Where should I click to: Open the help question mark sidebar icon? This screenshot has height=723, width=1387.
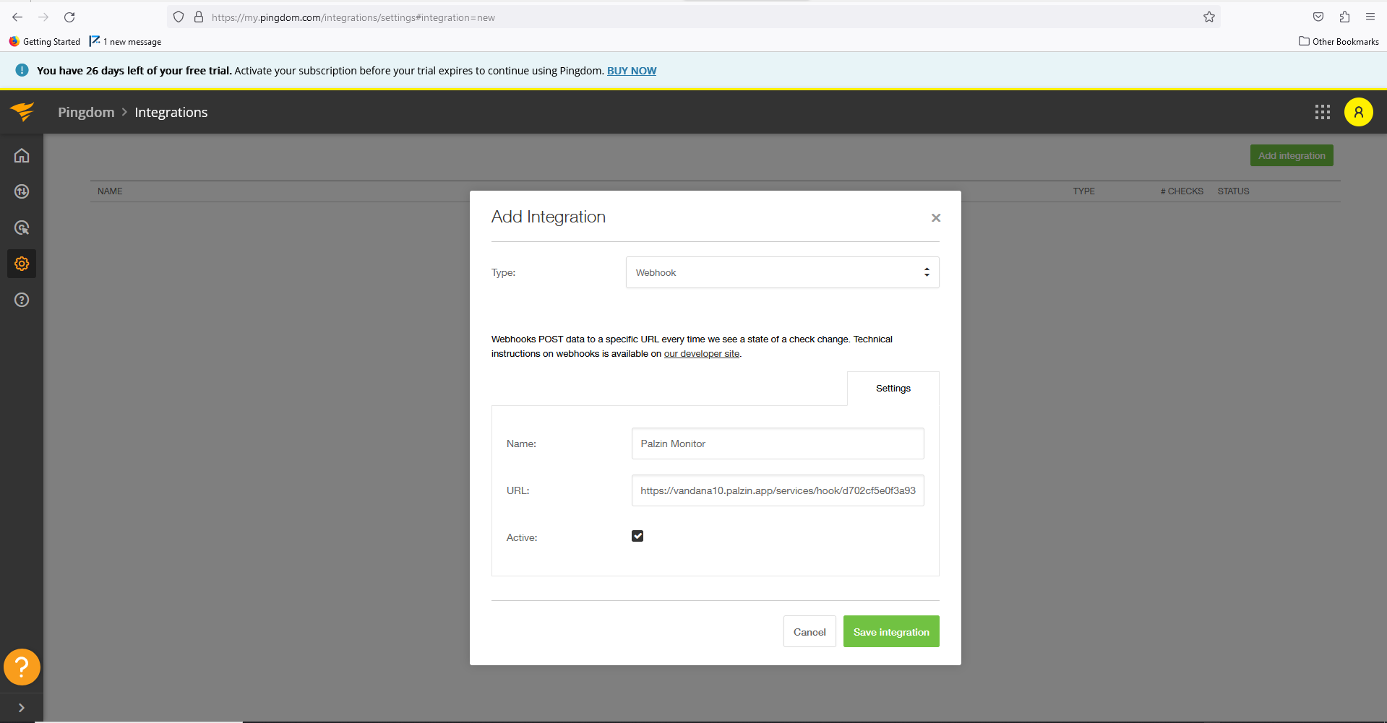22,300
